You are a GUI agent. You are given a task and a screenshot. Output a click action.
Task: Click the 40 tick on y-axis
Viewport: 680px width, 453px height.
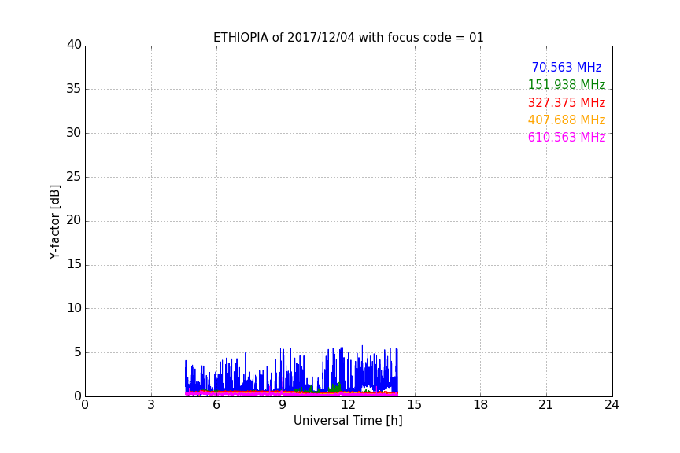click(x=74, y=45)
